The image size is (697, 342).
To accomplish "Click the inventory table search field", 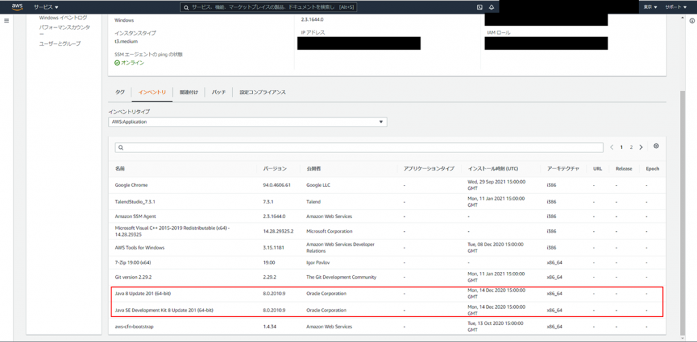I will (359, 148).
